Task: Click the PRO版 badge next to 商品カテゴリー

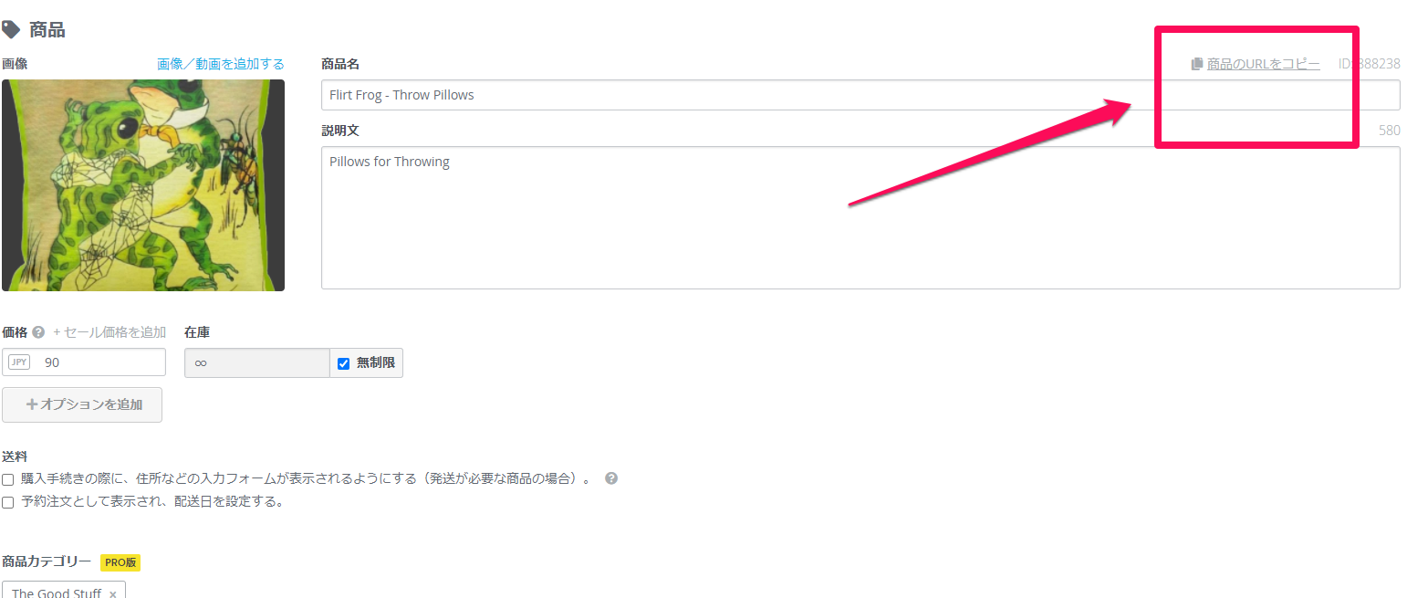Action: coord(120,562)
